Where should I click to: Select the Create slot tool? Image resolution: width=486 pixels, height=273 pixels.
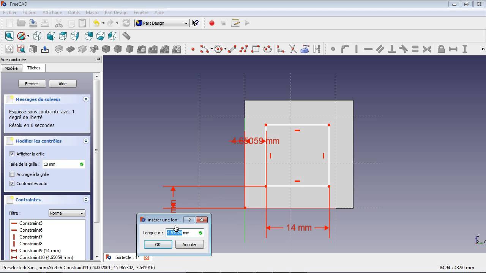click(x=267, y=49)
